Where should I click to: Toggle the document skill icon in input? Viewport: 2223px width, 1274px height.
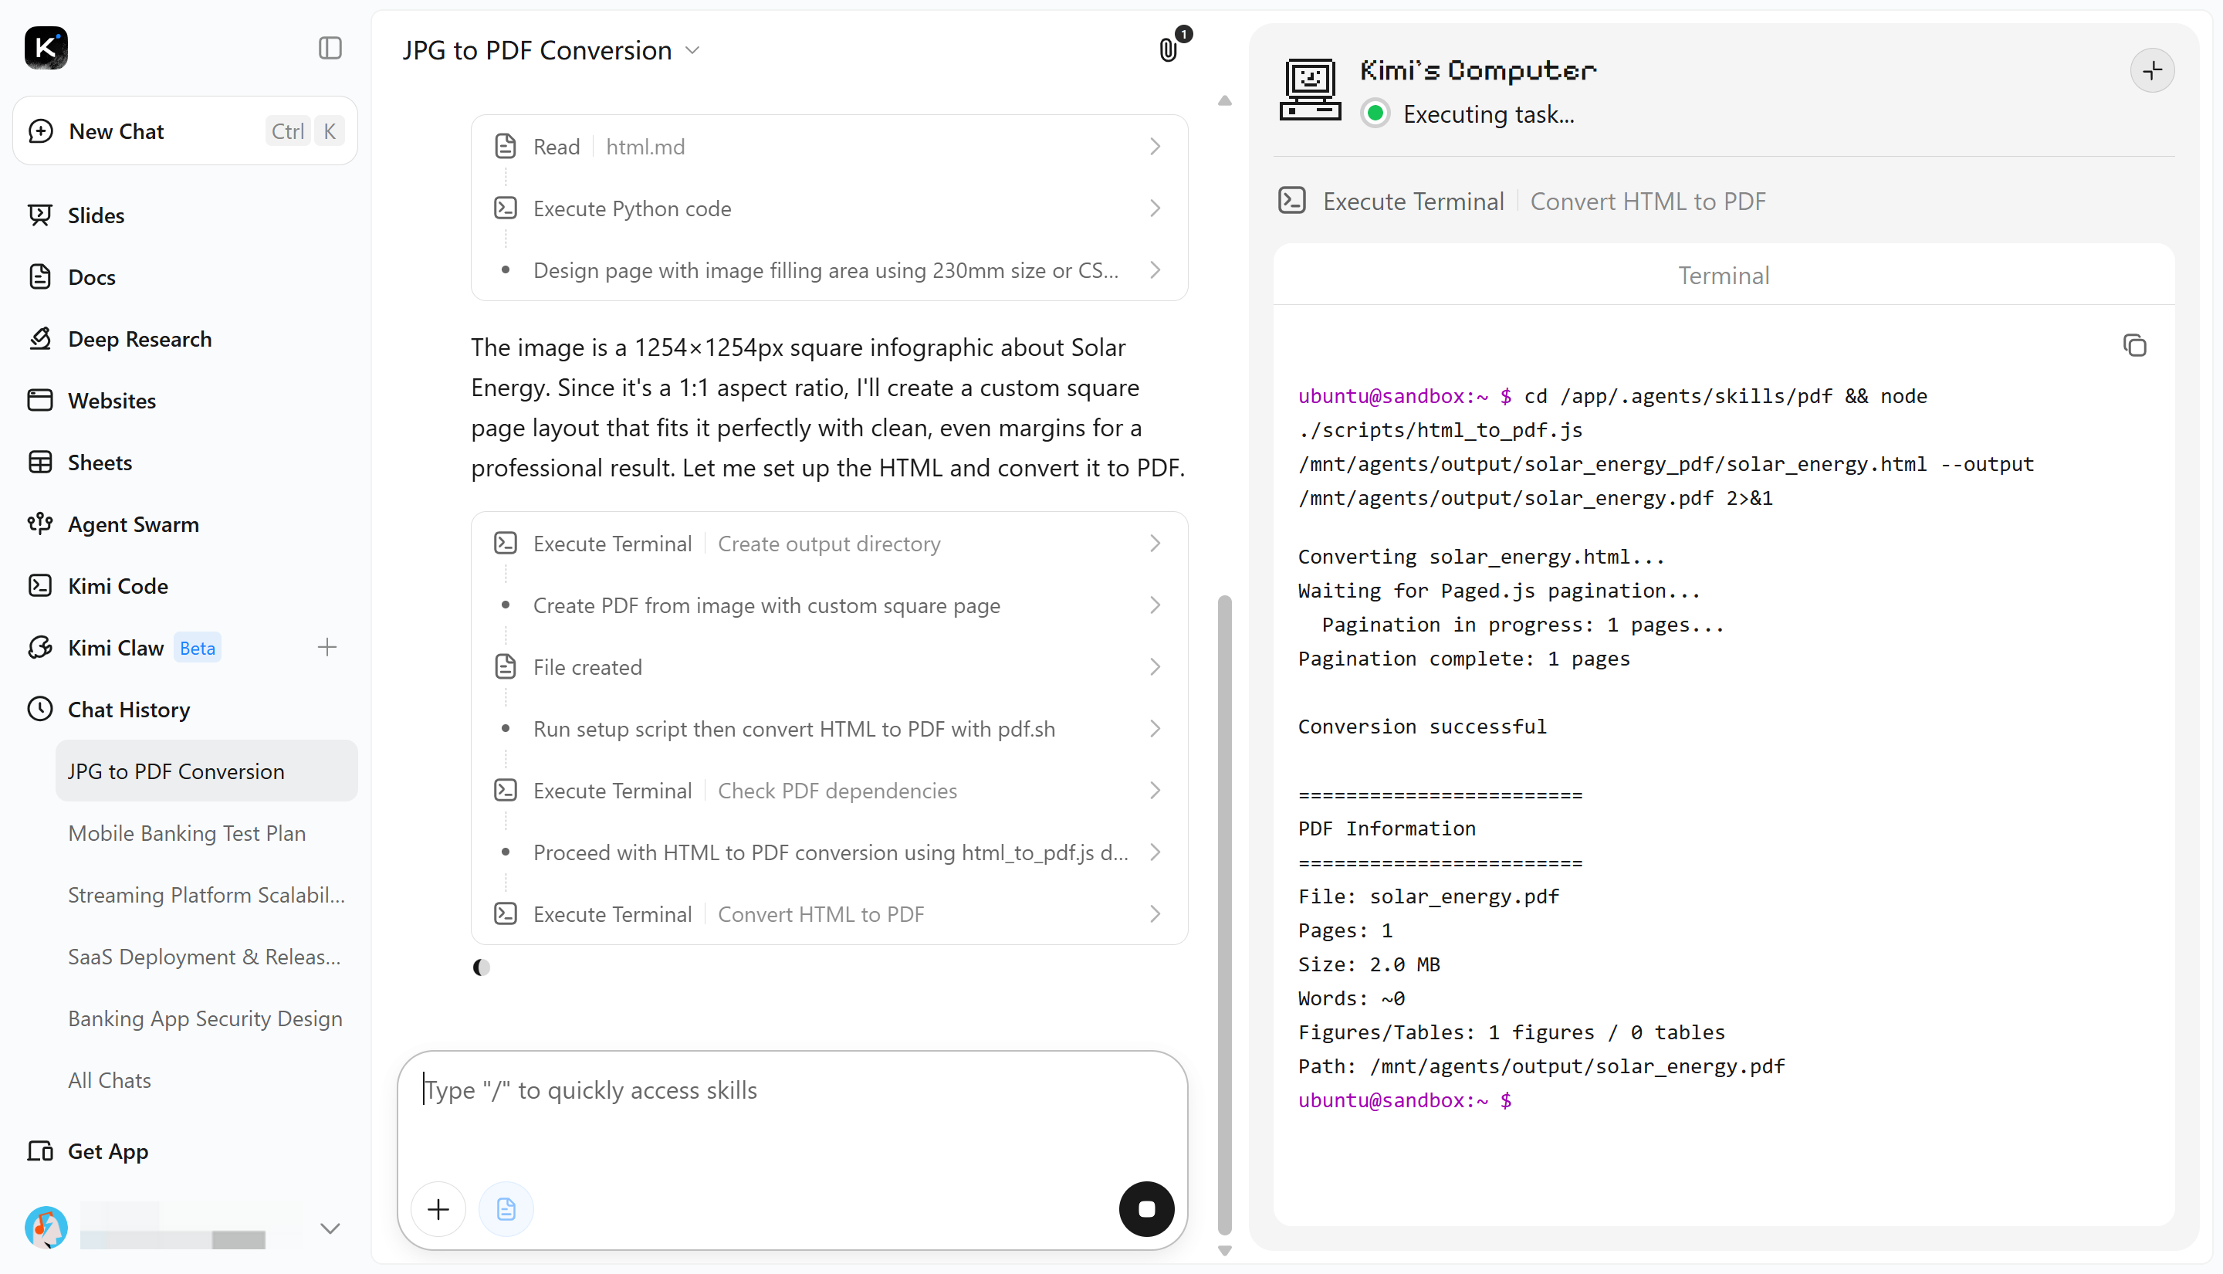(506, 1209)
